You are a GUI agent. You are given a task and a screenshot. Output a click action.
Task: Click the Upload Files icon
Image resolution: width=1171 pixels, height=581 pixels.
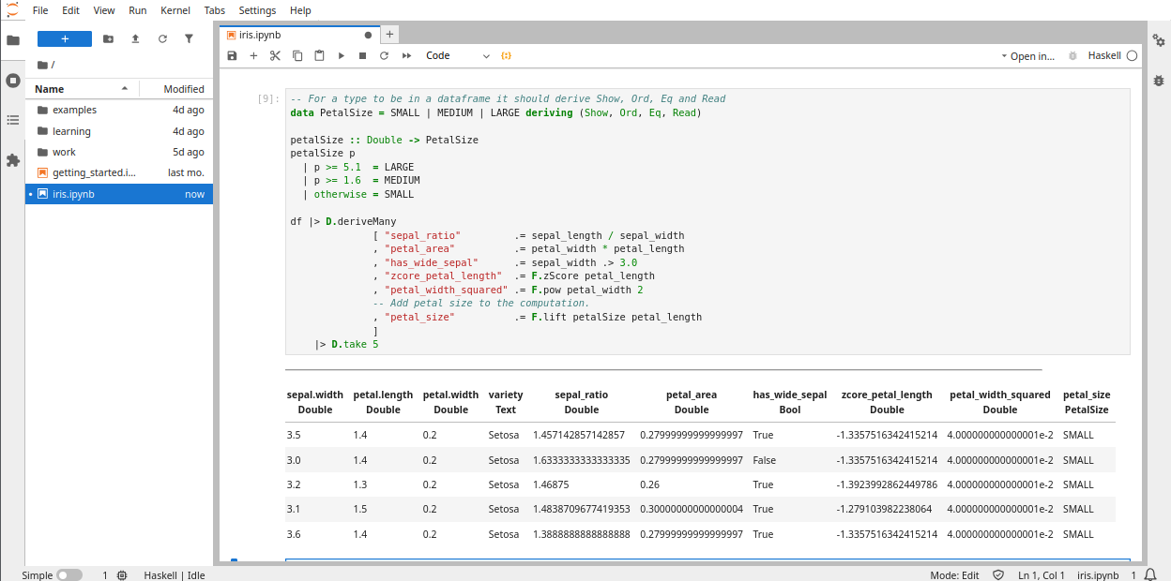click(135, 38)
